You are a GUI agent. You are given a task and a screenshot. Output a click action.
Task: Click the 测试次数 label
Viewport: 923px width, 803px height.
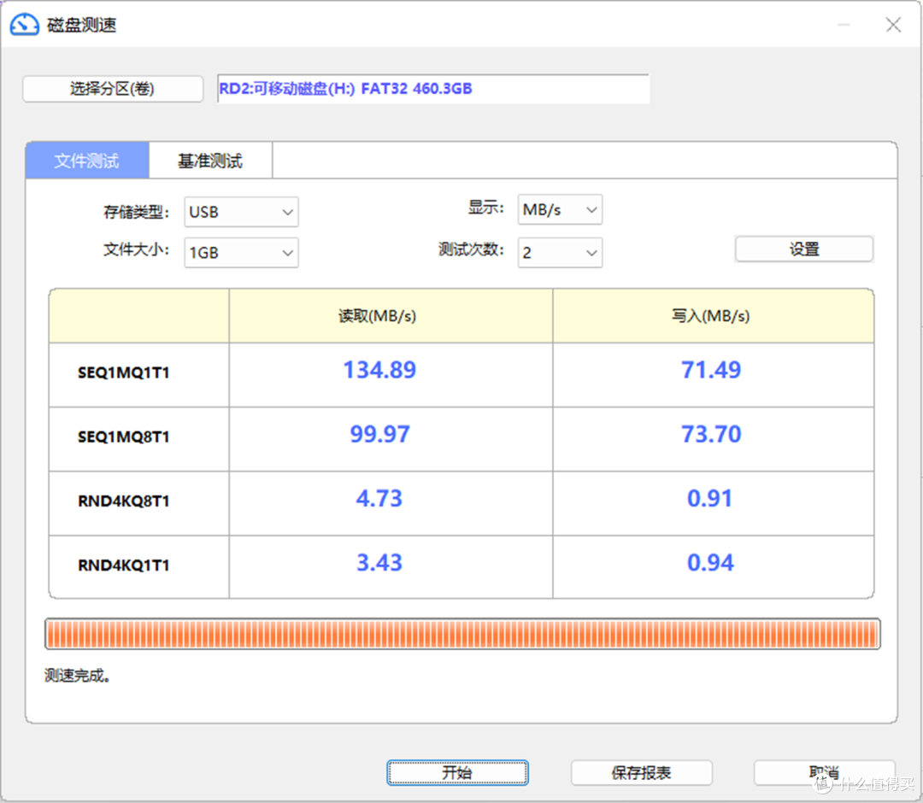coord(471,249)
